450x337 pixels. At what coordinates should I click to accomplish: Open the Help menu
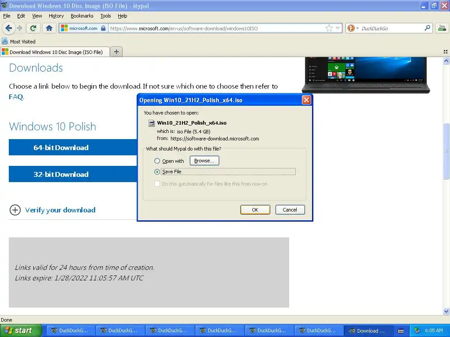click(x=122, y=16)
